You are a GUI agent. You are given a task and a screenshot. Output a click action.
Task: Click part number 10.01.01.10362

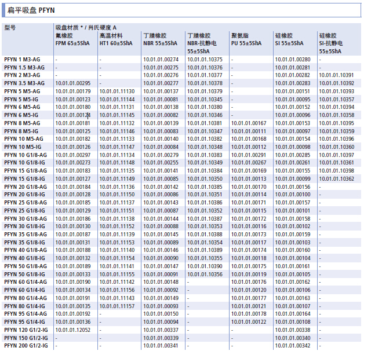(337, 179)
